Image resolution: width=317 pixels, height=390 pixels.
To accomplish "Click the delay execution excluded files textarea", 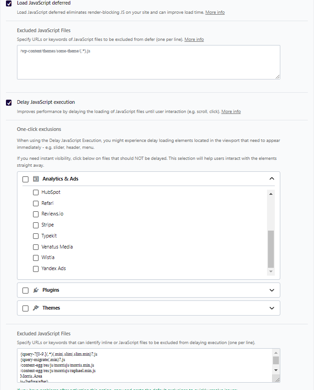I will point(145,365).
